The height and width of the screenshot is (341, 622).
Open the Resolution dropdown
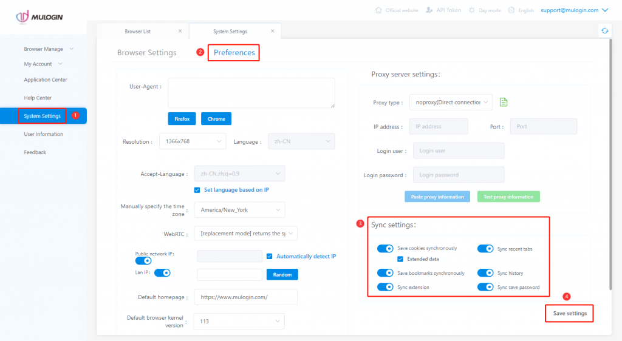[x=193, y=141]
